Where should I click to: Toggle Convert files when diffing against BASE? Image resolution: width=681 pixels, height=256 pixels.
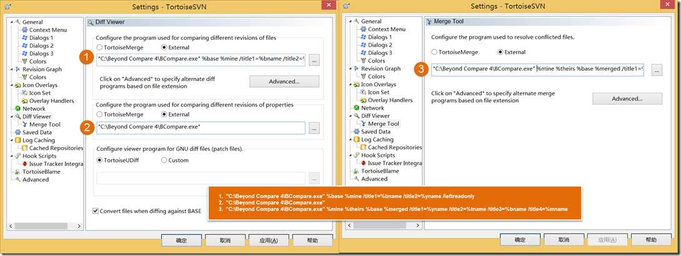point(96,211)
